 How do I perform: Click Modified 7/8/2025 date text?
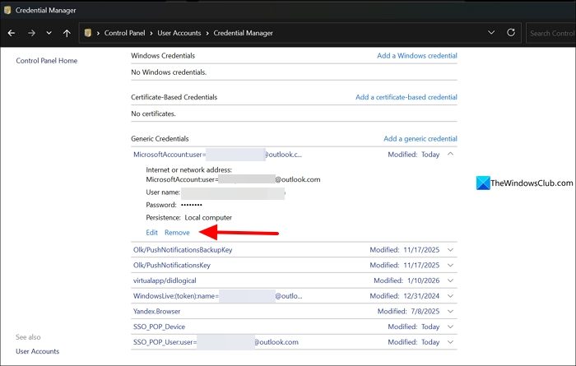point(425,311)
